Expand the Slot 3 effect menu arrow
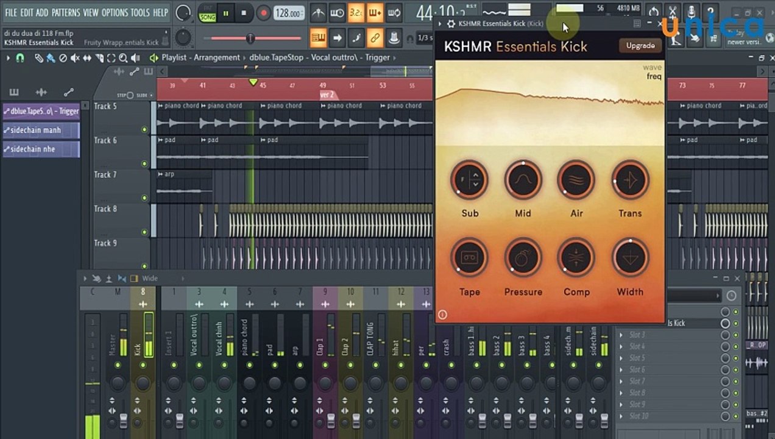Screen dimensions: 775x439 (x=621, y=335)
